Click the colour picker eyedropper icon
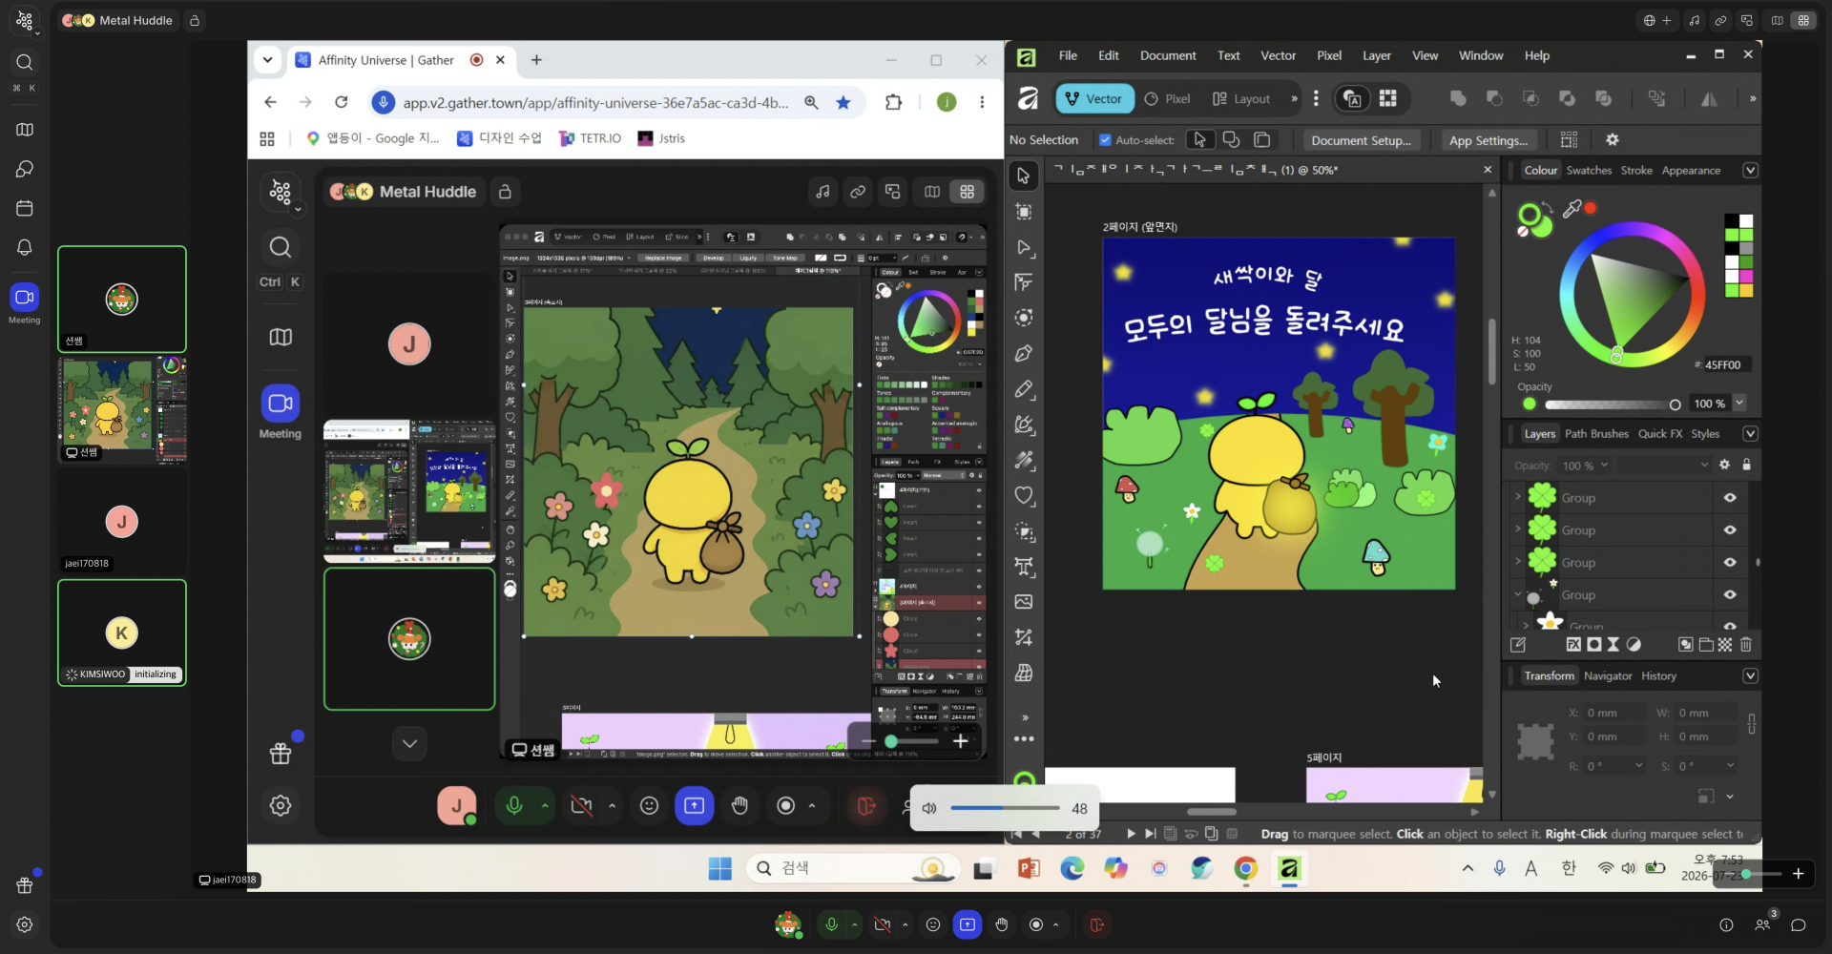 pyautogui.click(x=1571, y=208)
